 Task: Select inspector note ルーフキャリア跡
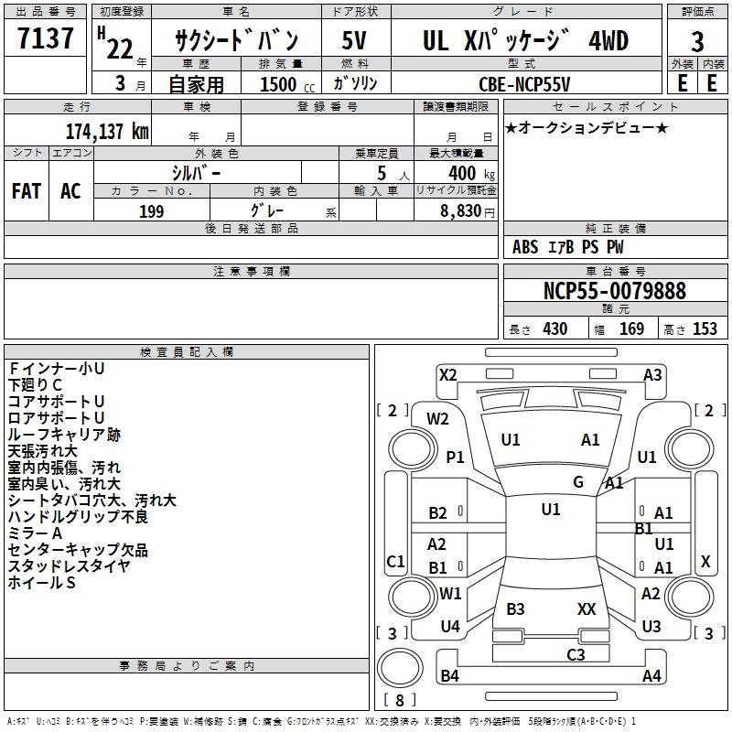click(x=64, y=435)
